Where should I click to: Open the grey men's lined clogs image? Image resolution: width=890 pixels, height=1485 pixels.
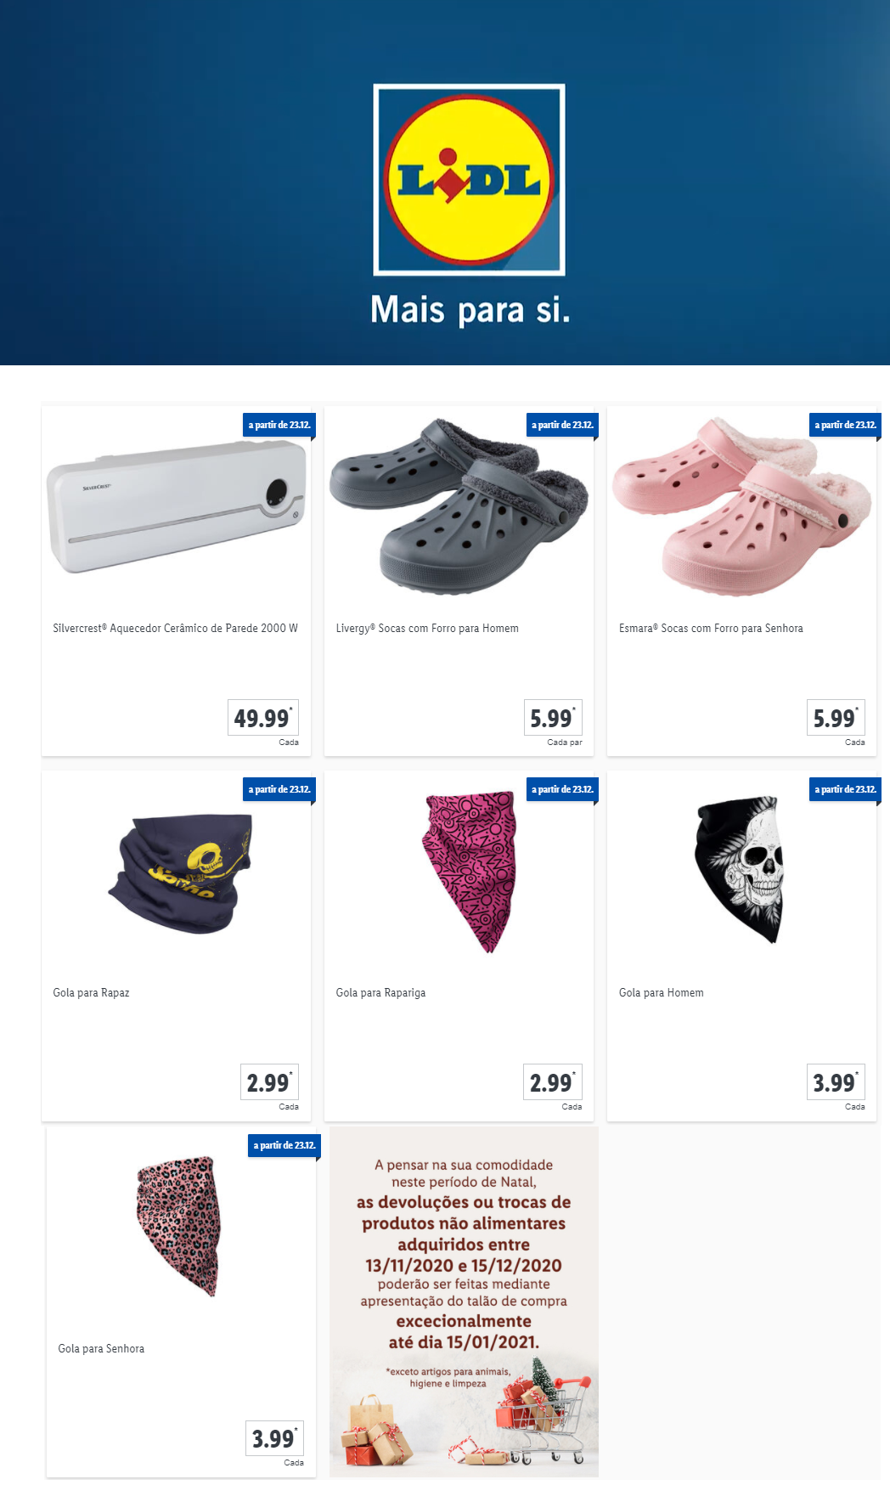pyautogui.click(x=459, y=505)
